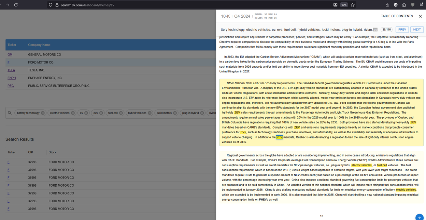
Task: Open the Table of Contents
Action: coord(397,16)
